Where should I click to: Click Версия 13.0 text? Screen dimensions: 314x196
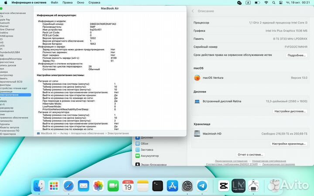pos(299,78)
